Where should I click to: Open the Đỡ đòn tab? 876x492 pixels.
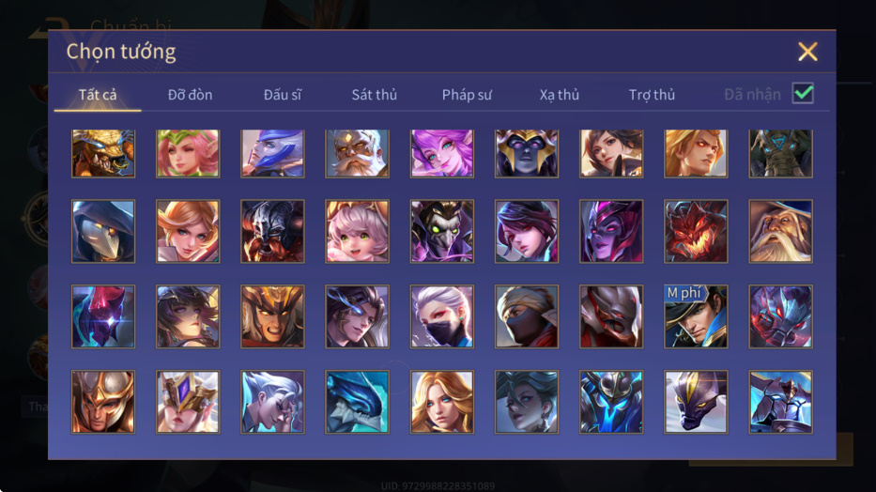pos(190,95)
